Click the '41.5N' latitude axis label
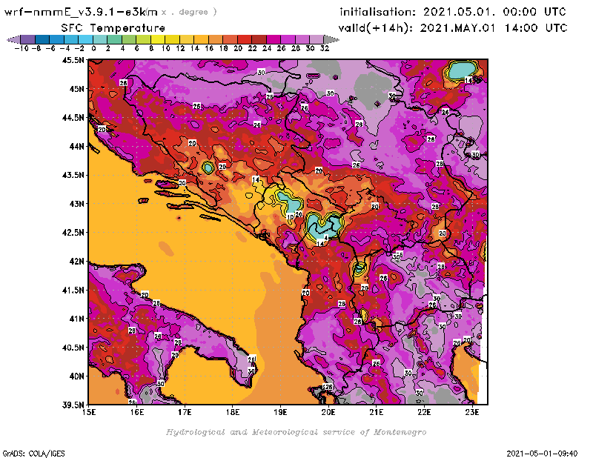The height and width of the screenshot is (458, 593). click(73, 290)
